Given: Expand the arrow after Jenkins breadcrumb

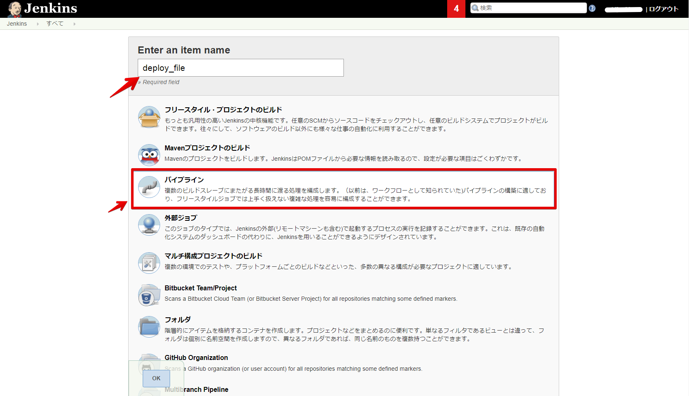Looking at the screenshot, I should click(38, 24).
